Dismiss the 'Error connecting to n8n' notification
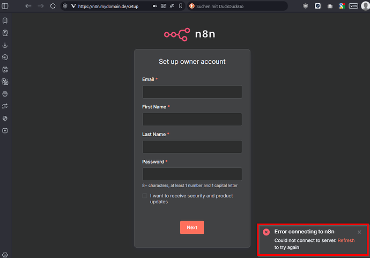This screenshot has width=370, height=258. point(359,232)
